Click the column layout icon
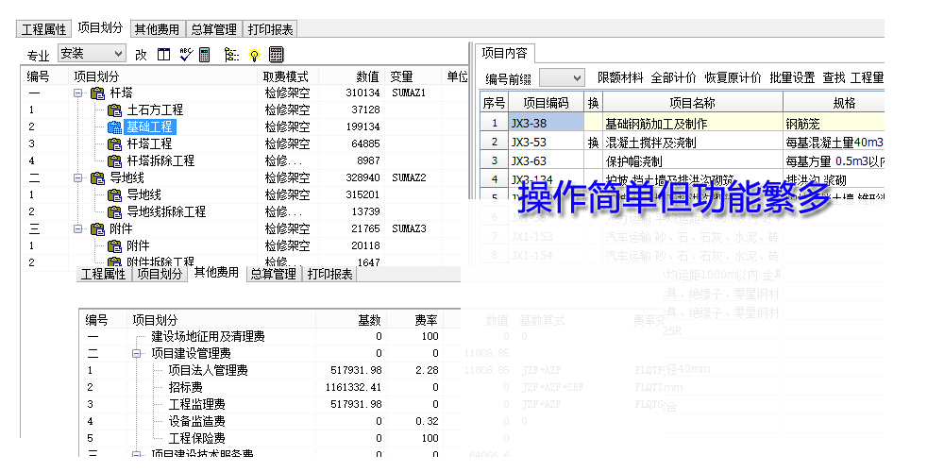This screenshot has width=944, height=472. pos(163,55)
